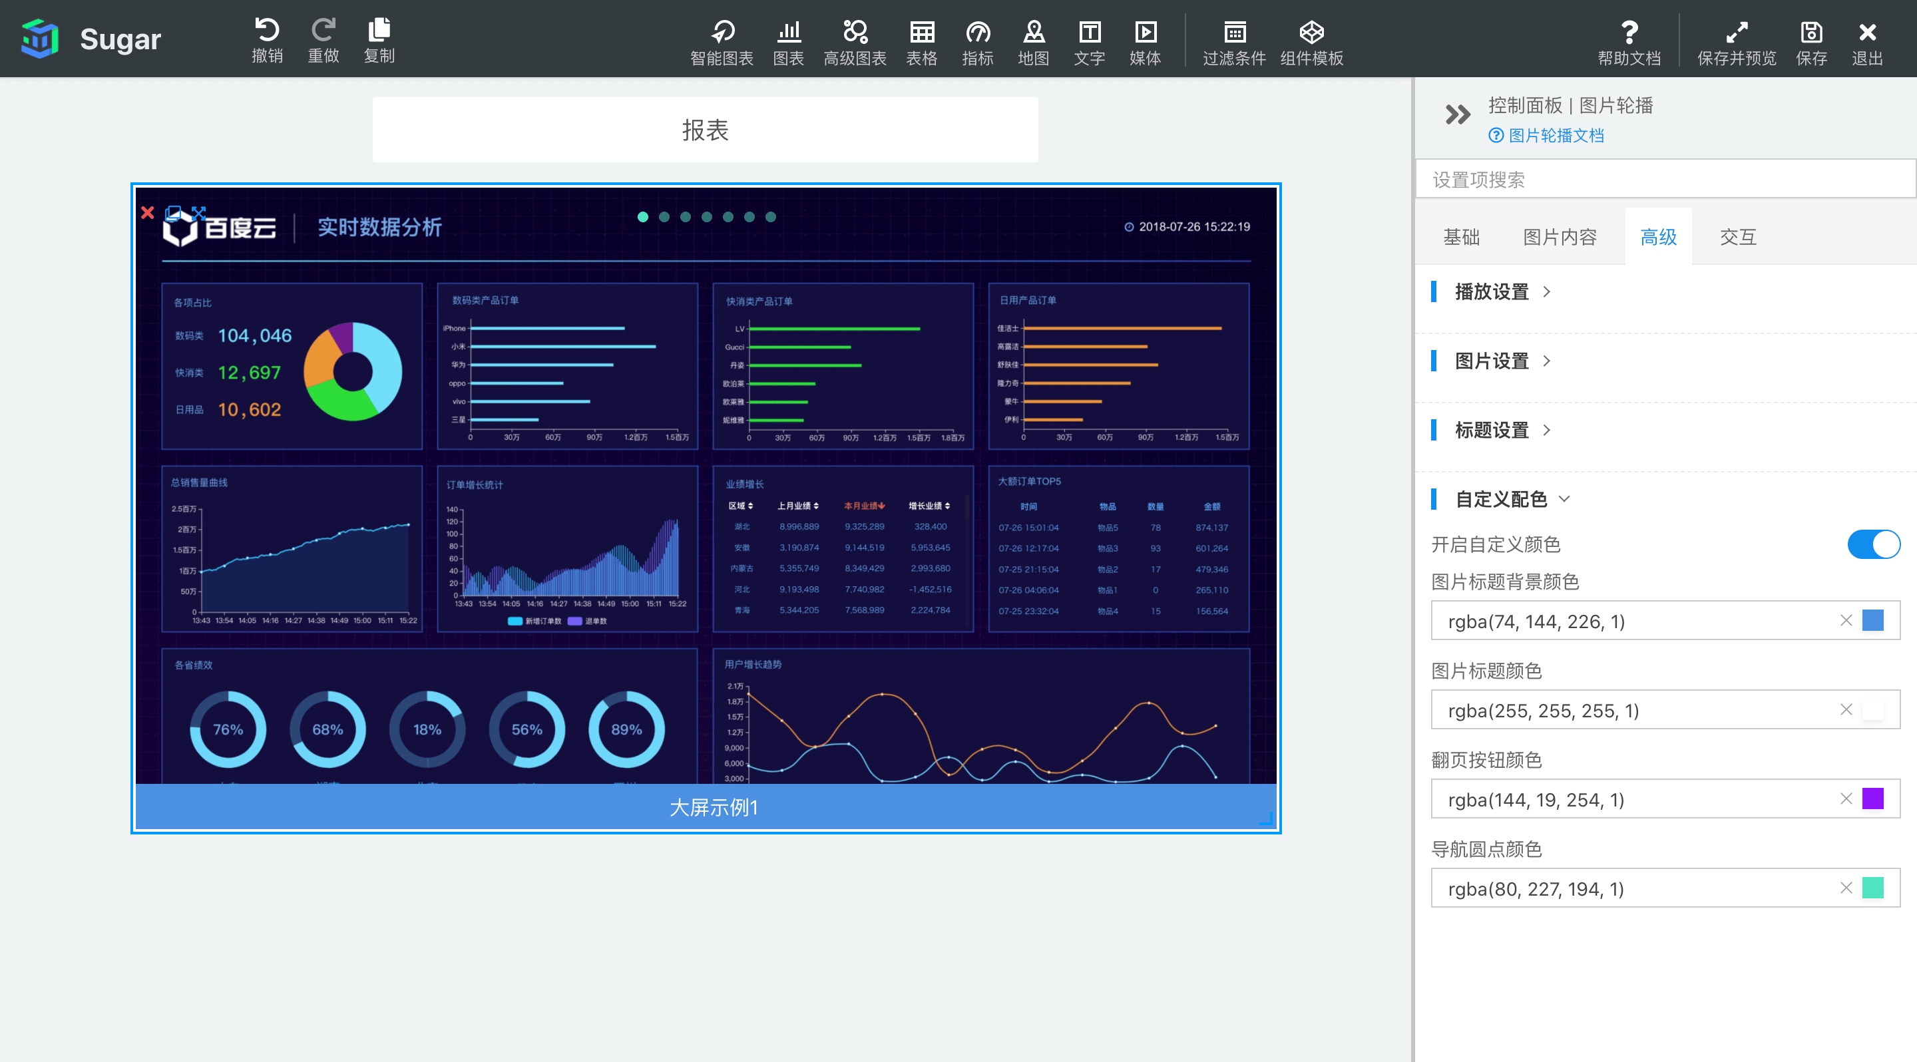
Task: Insert a table using 表格
Action: [922, 43]
